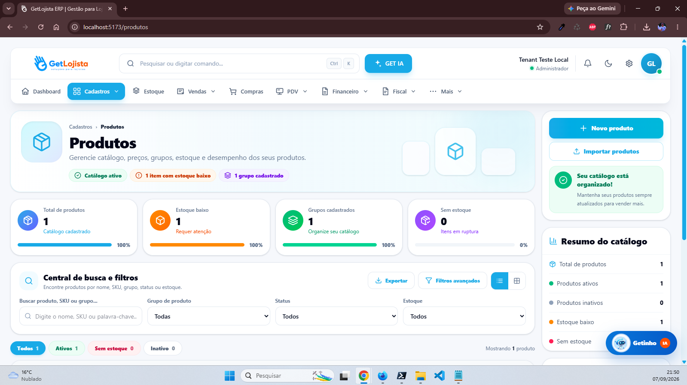Select the Sem estoque filter tab
Viewport: 687px width, 385px height.
pyautogui.click(x=114, y=349)
